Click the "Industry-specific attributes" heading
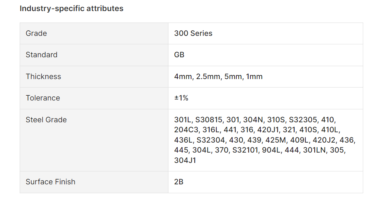Image resolution: width=381 pixels, height=198 pixels. 72,8
